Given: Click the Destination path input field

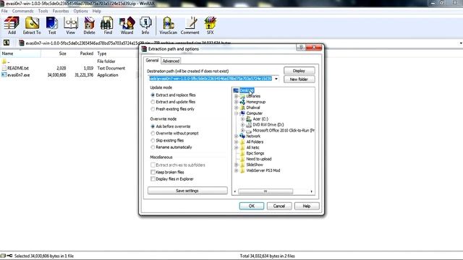Looking at the screenshot, I should click(x=211, y=79).
